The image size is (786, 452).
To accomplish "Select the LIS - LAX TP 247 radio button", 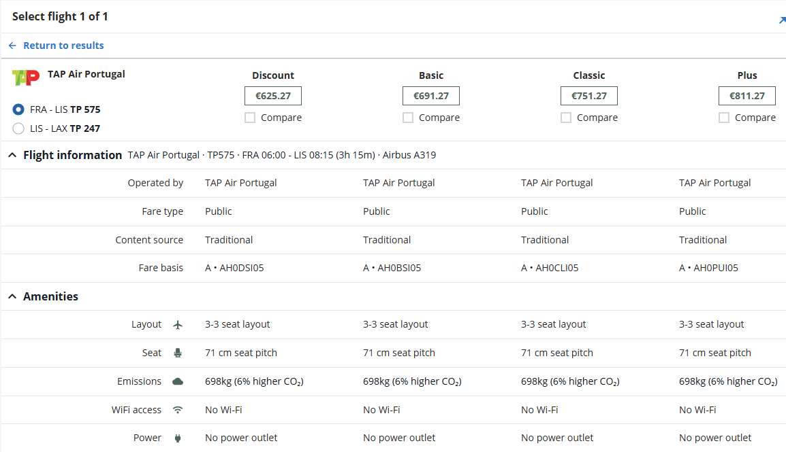I will click(18, 128).
